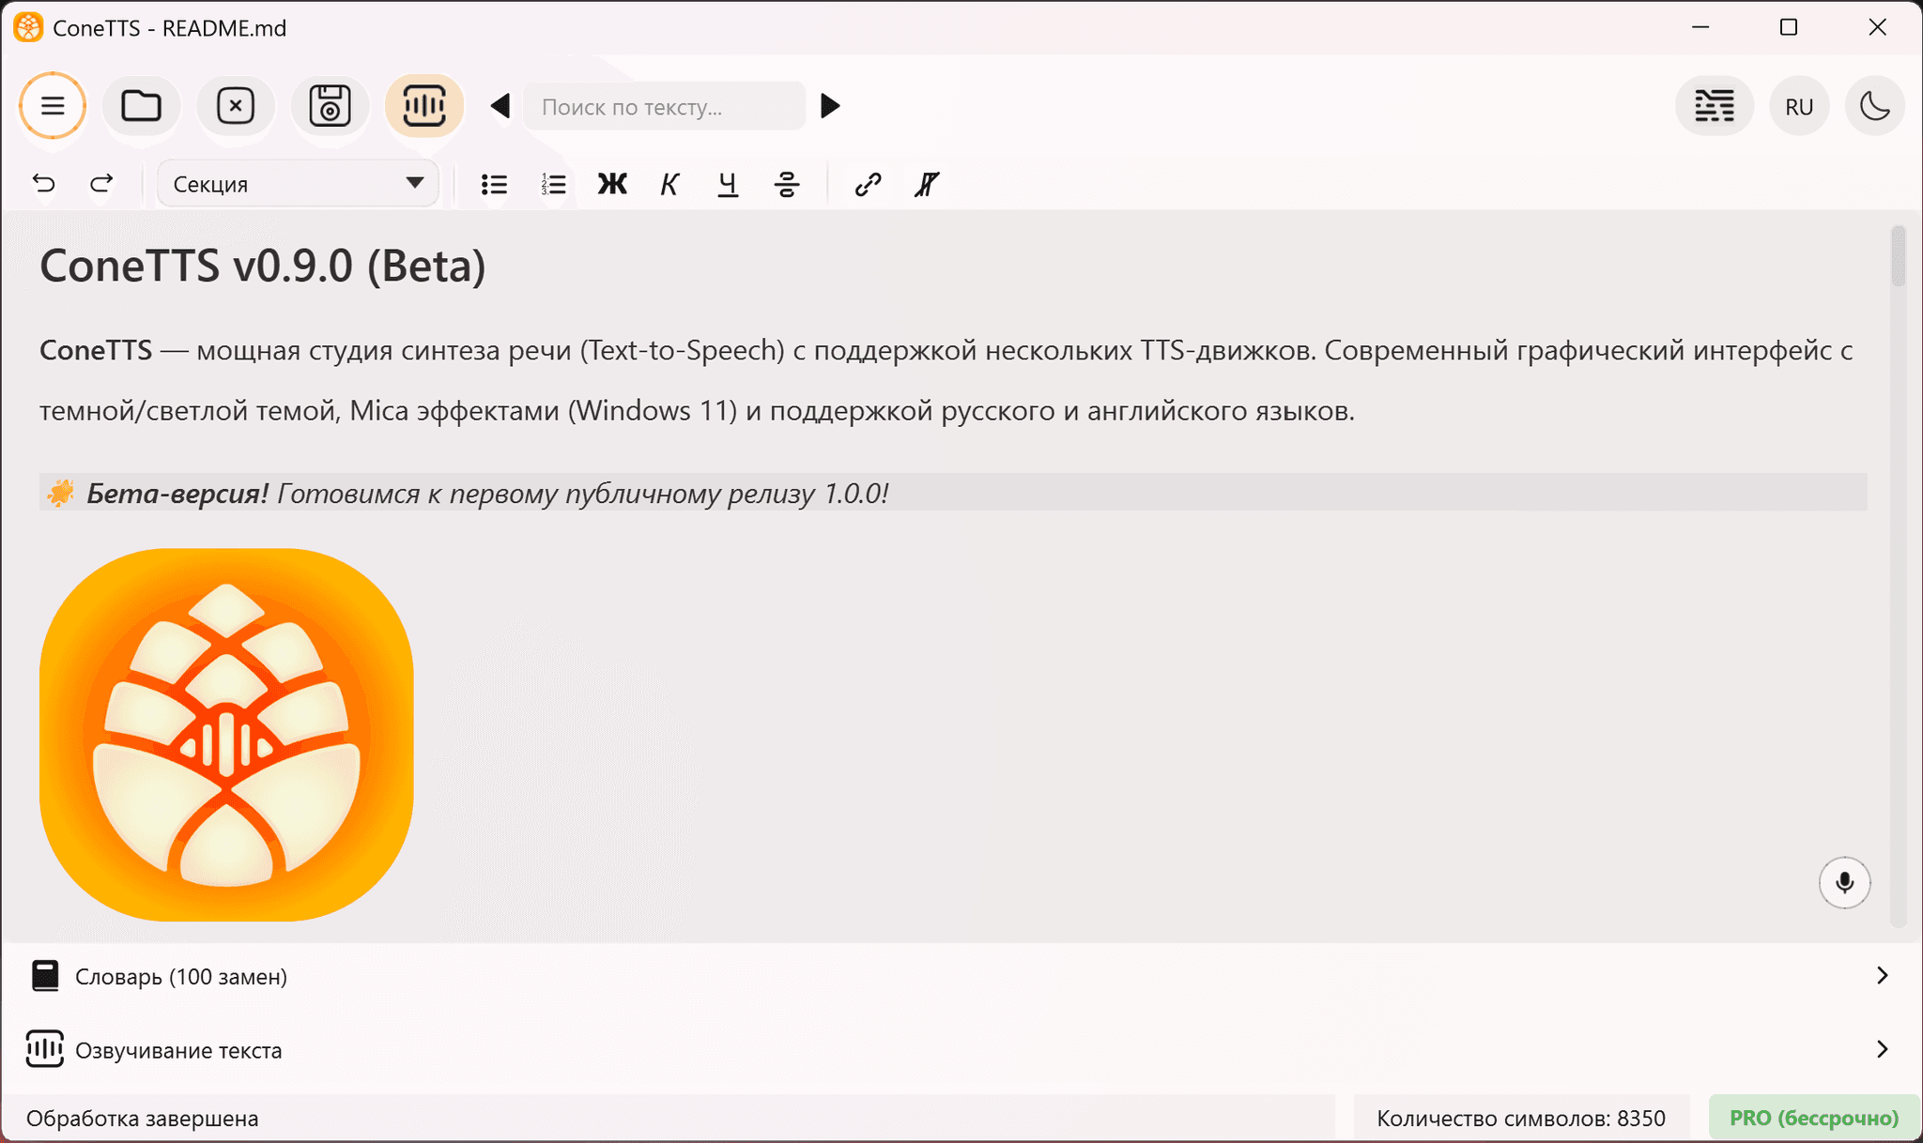Switch interface language with the RU toggle
Viewport: 1923px width, 1143px height.
(x=1798, y=105)
